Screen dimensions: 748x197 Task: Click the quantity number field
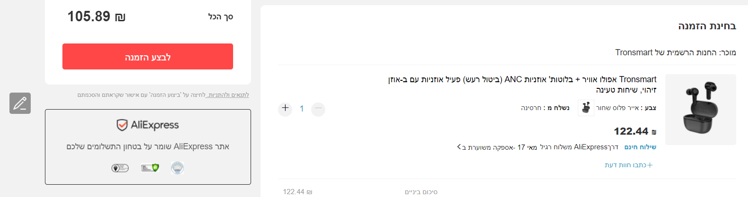click(x=302, y=109)
